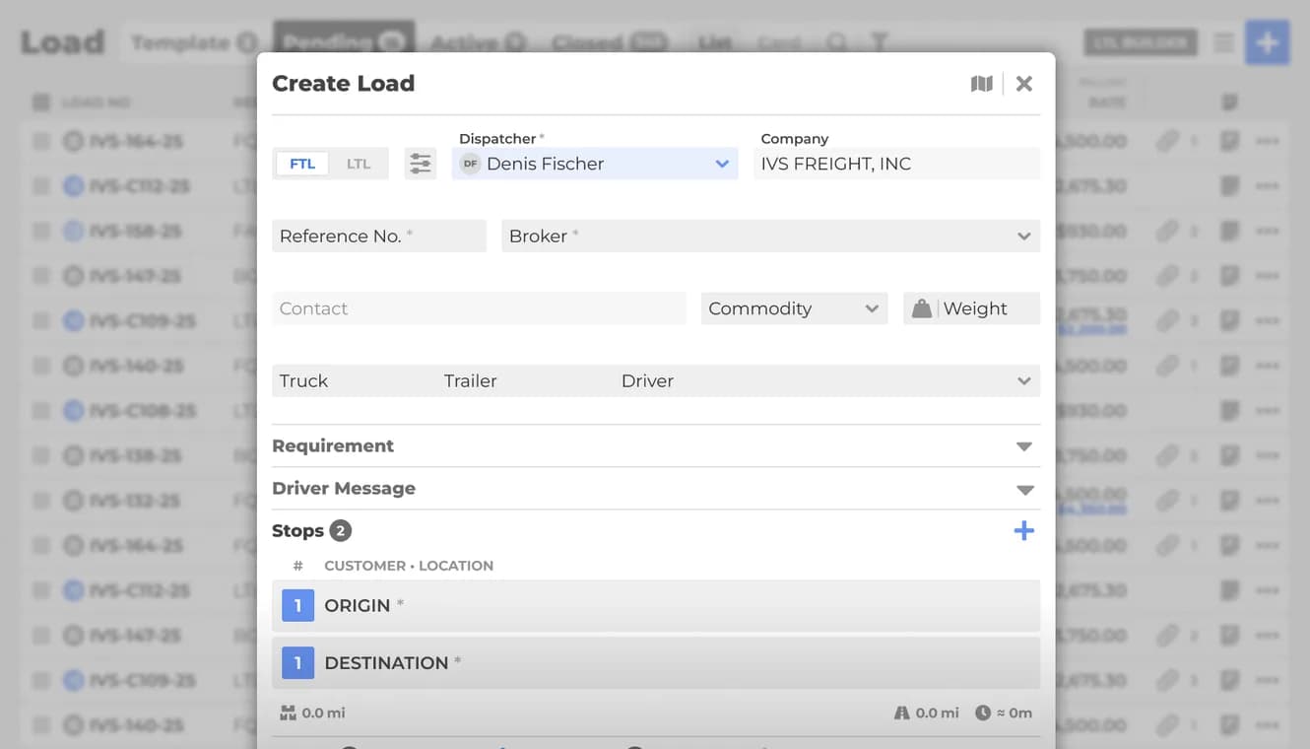Click status icon of load IVS-C108-25

[73, 410]
